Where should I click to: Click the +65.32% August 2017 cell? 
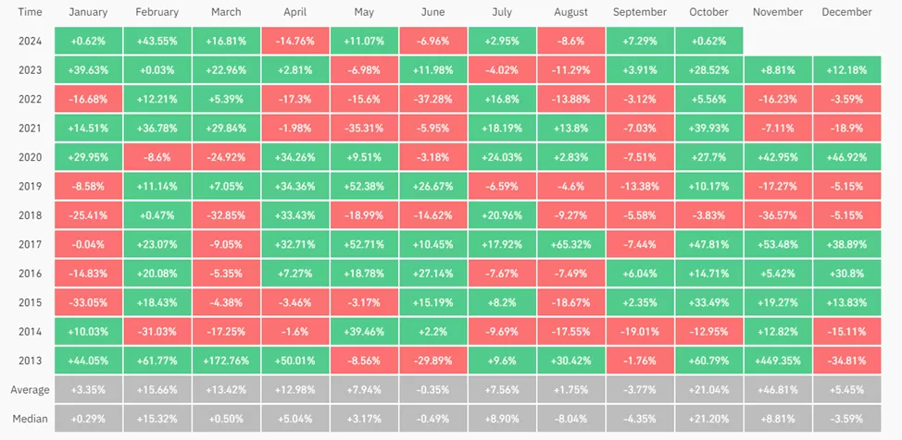click(x=570, y=245)
